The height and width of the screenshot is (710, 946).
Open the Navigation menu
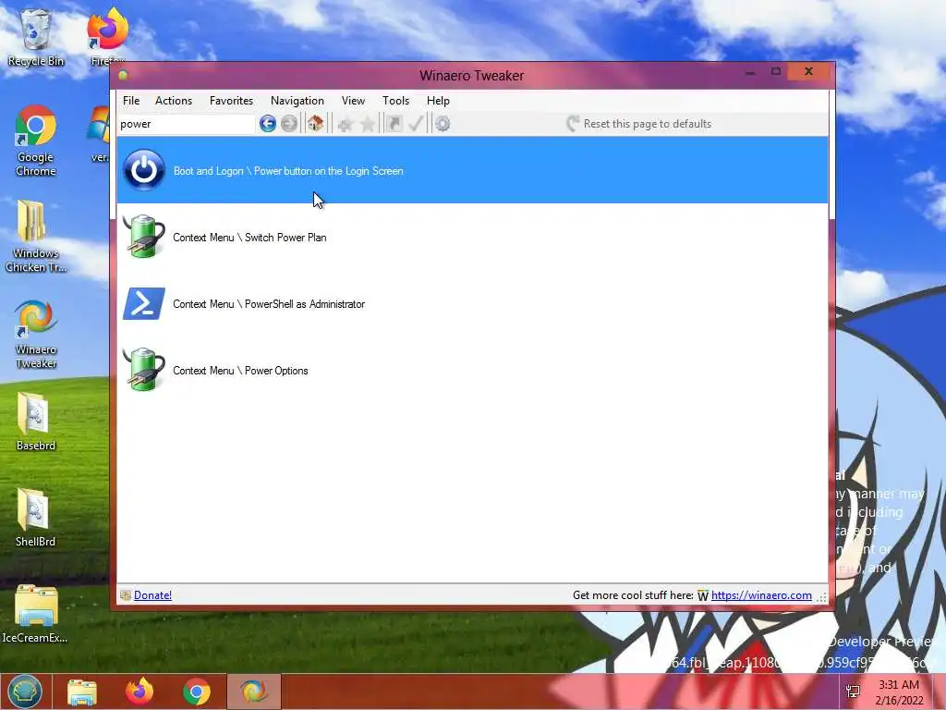point(297,101)
